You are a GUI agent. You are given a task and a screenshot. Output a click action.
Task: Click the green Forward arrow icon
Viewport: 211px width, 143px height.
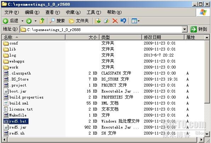click(x=29, y=21)
